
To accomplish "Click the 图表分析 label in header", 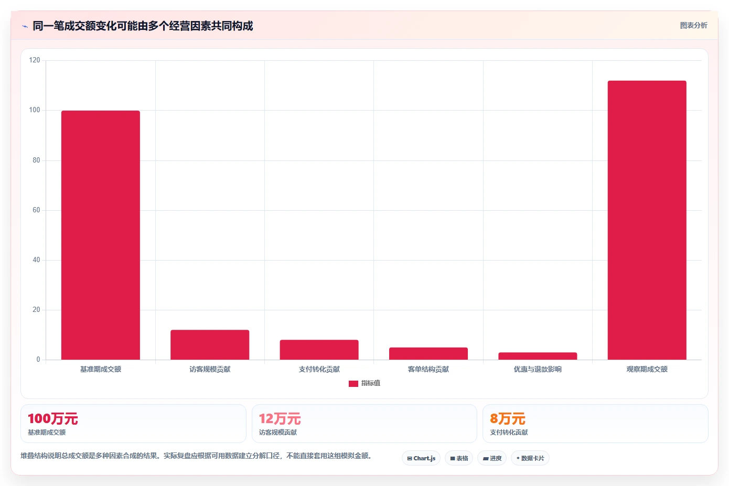I will pyautogui.click(x=693, y=25).
